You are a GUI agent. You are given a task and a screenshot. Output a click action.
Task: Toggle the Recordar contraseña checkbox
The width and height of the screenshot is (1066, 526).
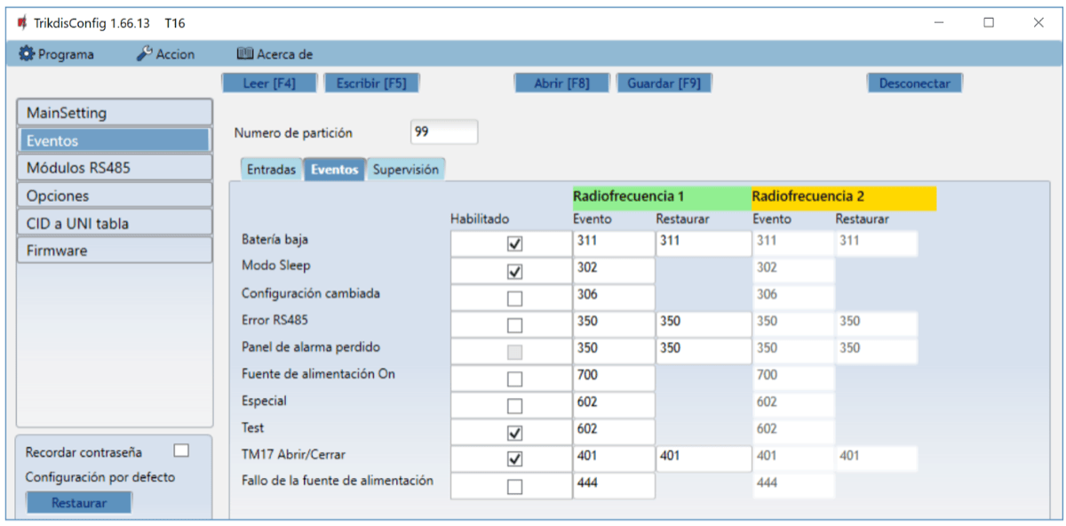[181, 451]
